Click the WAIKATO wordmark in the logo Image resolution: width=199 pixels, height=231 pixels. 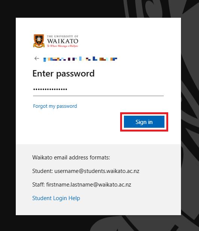click(x=63, y=41)
